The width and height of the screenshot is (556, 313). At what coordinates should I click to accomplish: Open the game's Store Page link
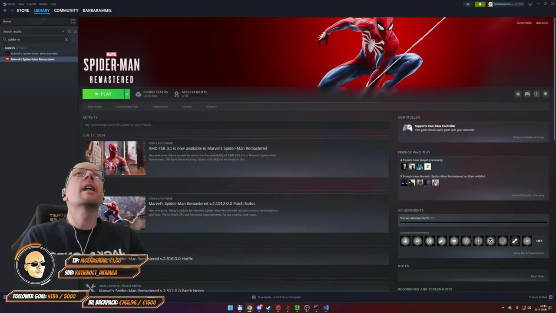[94, 107]
